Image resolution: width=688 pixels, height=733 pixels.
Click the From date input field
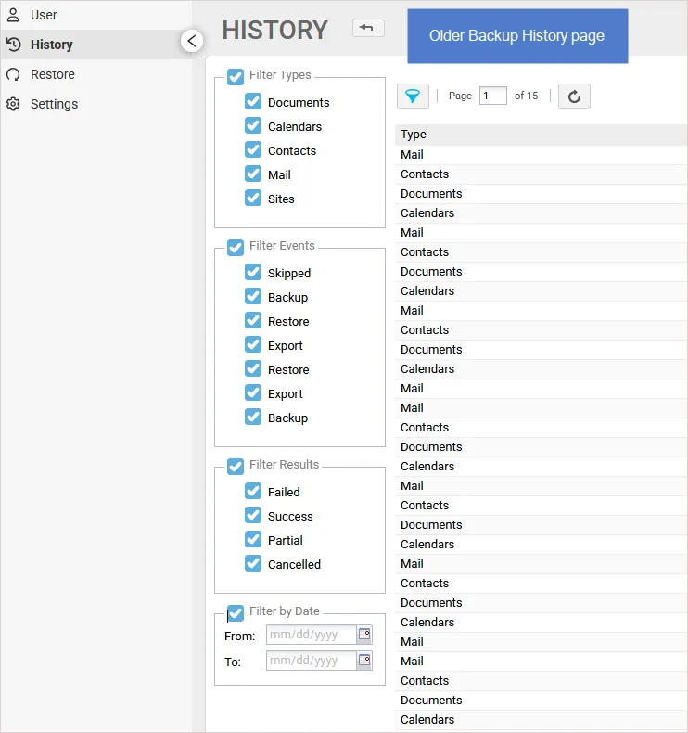click(x=311, y=635)
